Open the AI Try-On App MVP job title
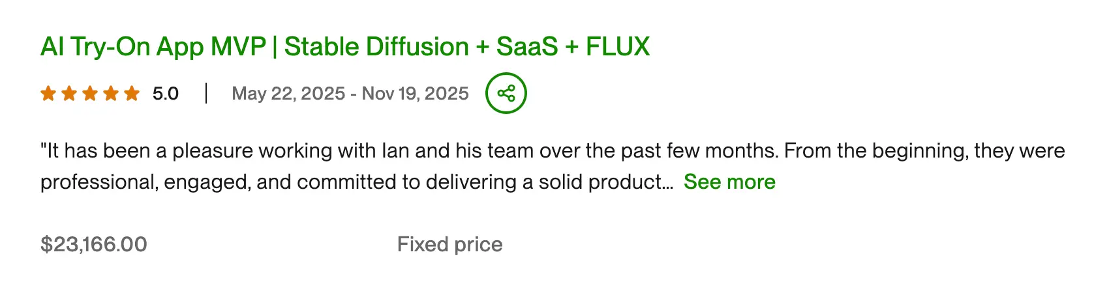Image resolution: width=1109 pixels, height=306 pixels. click(153, 47)
